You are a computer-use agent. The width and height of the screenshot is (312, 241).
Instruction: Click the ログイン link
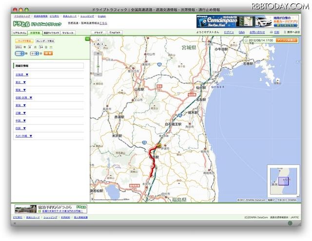[x=229, y=32]
